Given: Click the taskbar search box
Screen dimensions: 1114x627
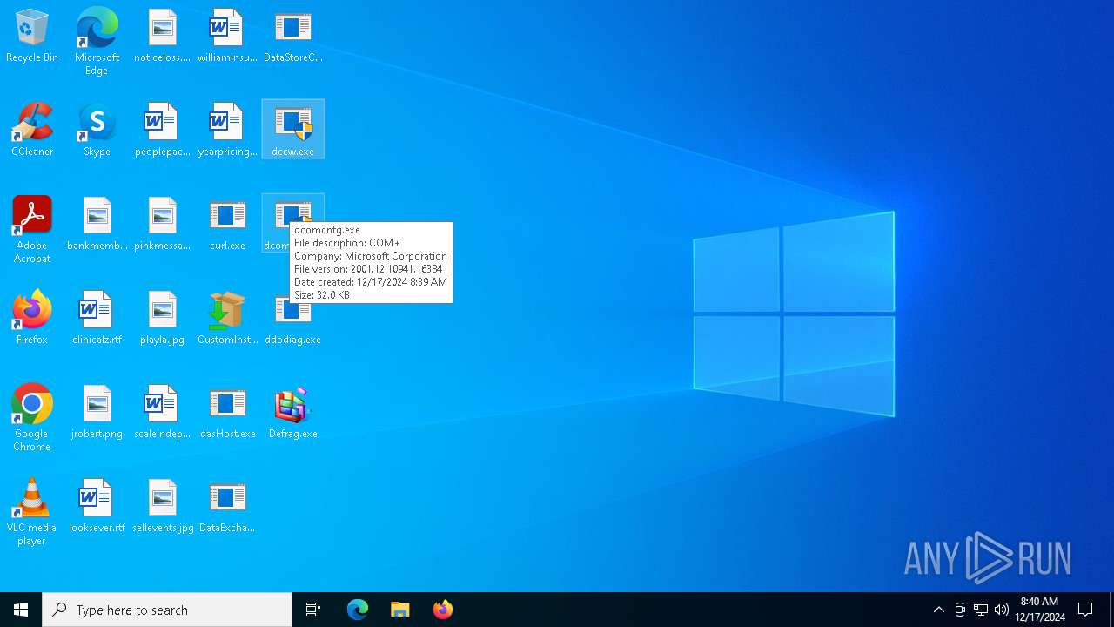Looking at the screenshot, I should coord(167,610).
